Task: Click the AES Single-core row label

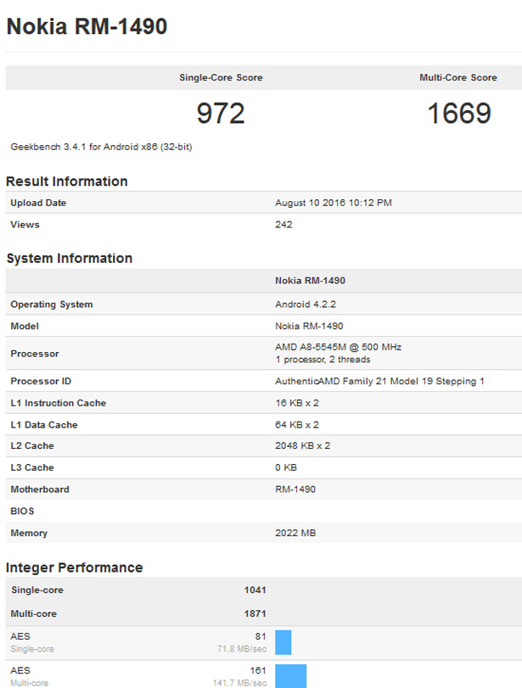Action: 32,642
